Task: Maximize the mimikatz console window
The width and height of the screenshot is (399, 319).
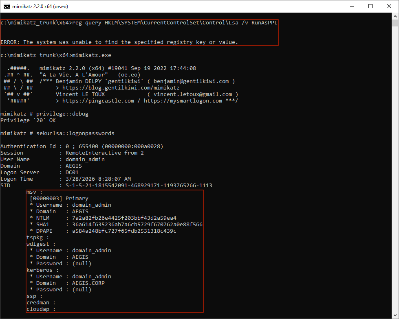Action: (370, 7)
